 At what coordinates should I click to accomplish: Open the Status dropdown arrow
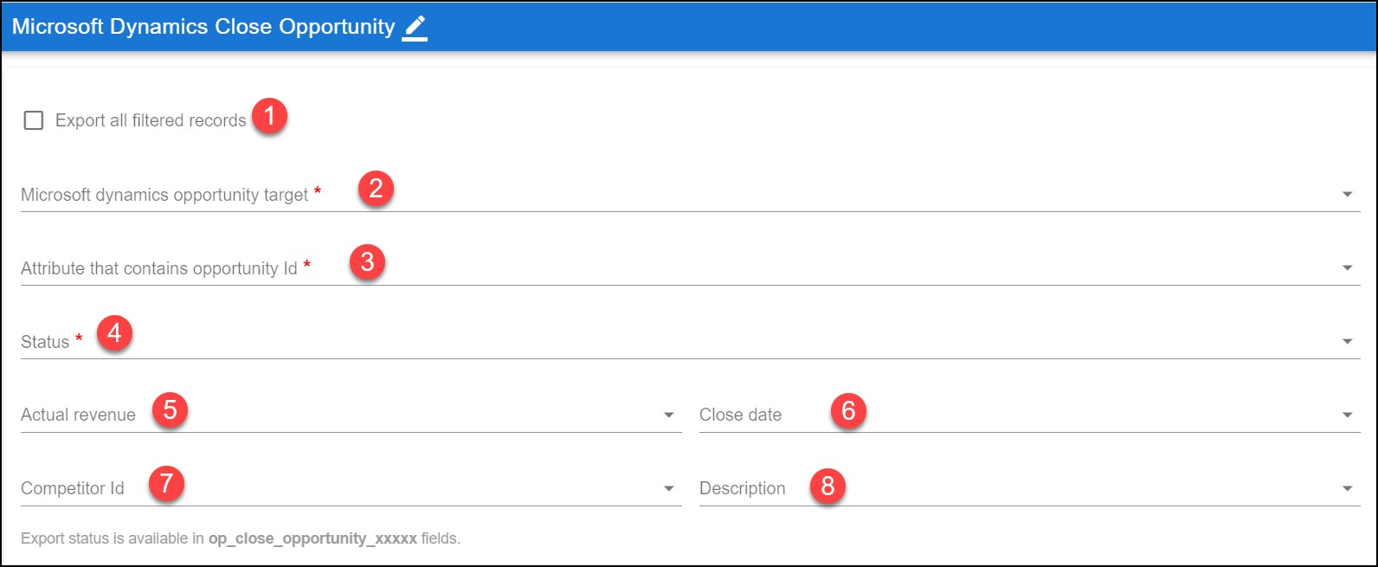click(1347, 342)
